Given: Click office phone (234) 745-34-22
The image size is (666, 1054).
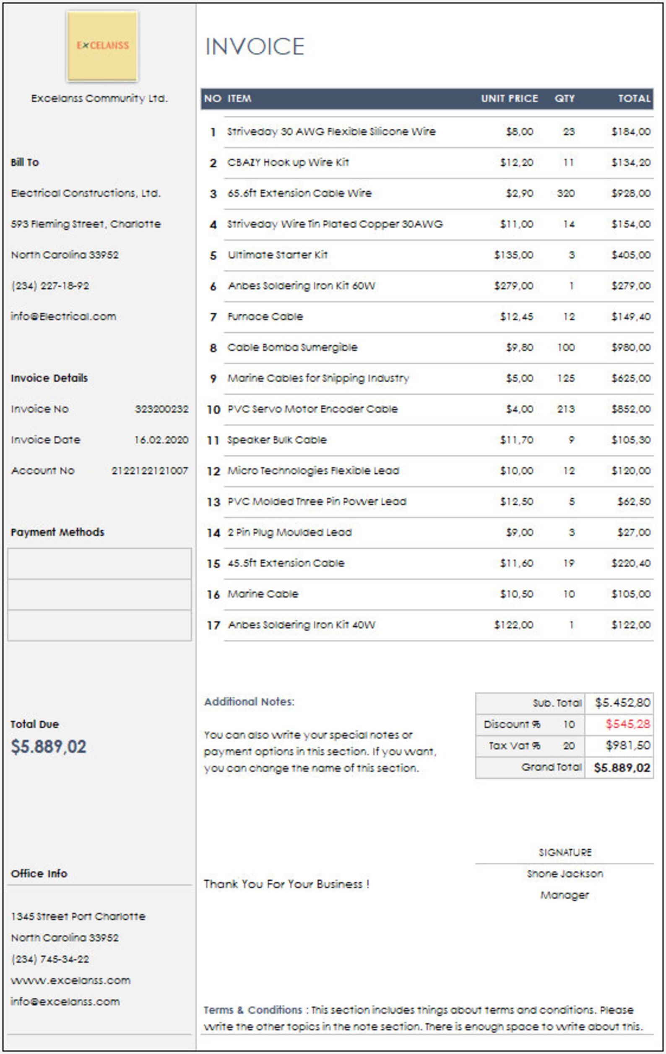Looking at the screenshot, I should (50, 959).
